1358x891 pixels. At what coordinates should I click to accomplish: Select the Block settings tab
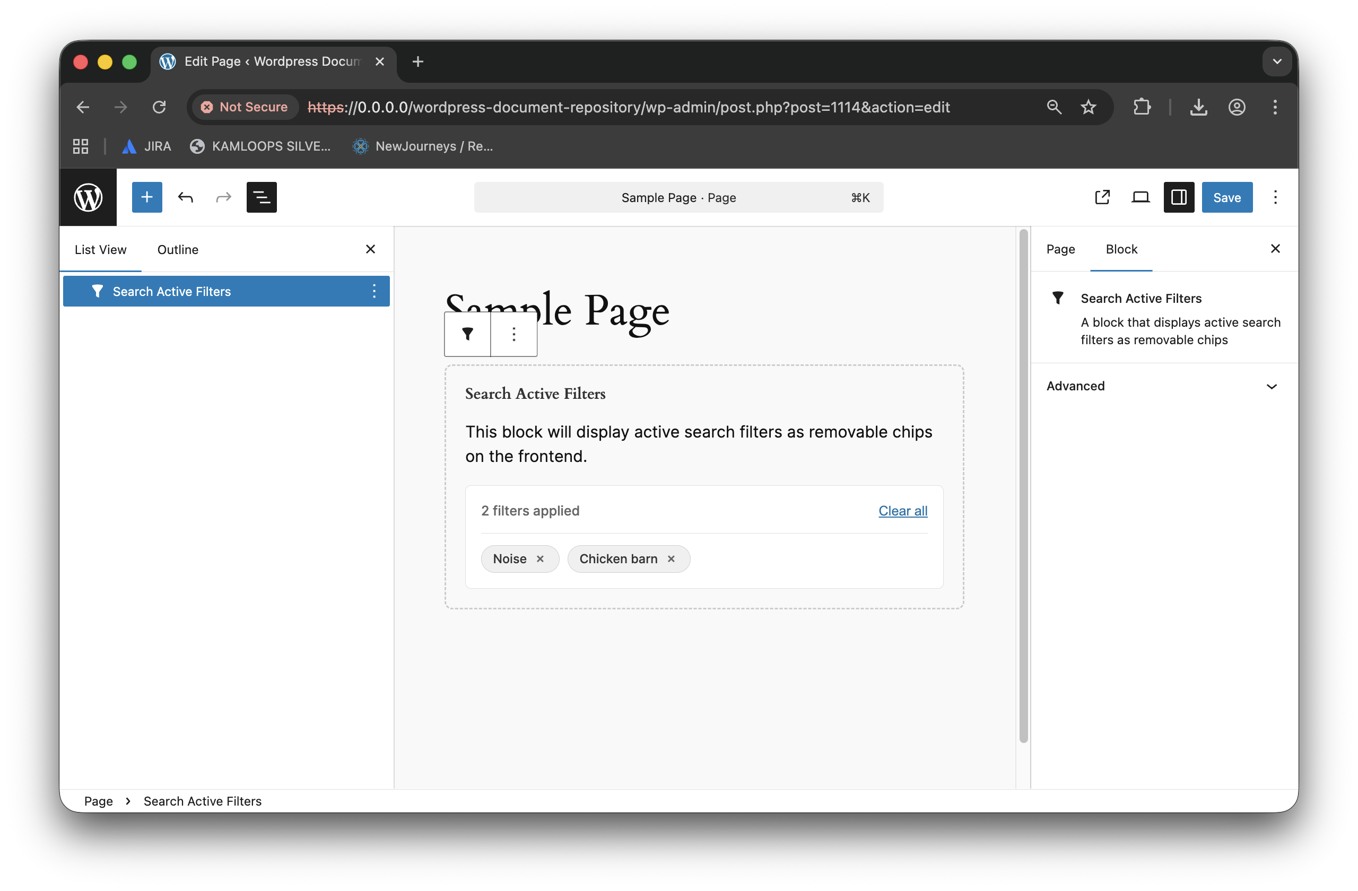[1121, 249]
